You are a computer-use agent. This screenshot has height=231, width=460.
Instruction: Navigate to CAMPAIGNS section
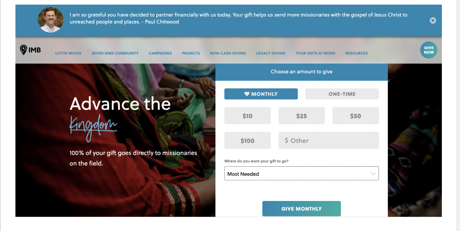pos(160,53)
